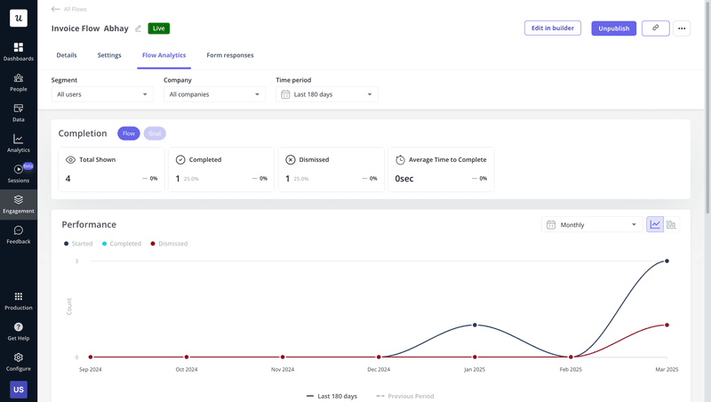711x402 pixels.
Task: Click the pencil icon to rename flow
Action: pyautogui.click(x=138, y=28)
